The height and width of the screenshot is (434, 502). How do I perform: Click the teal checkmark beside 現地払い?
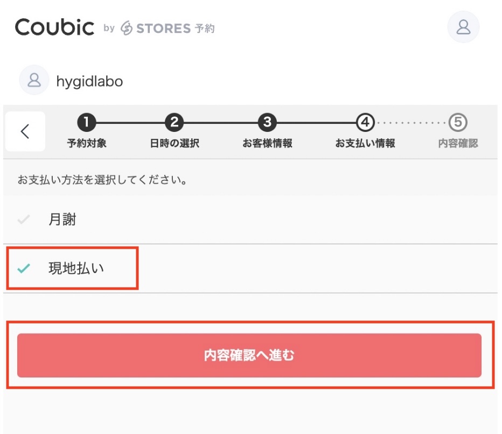pos(24,268)
